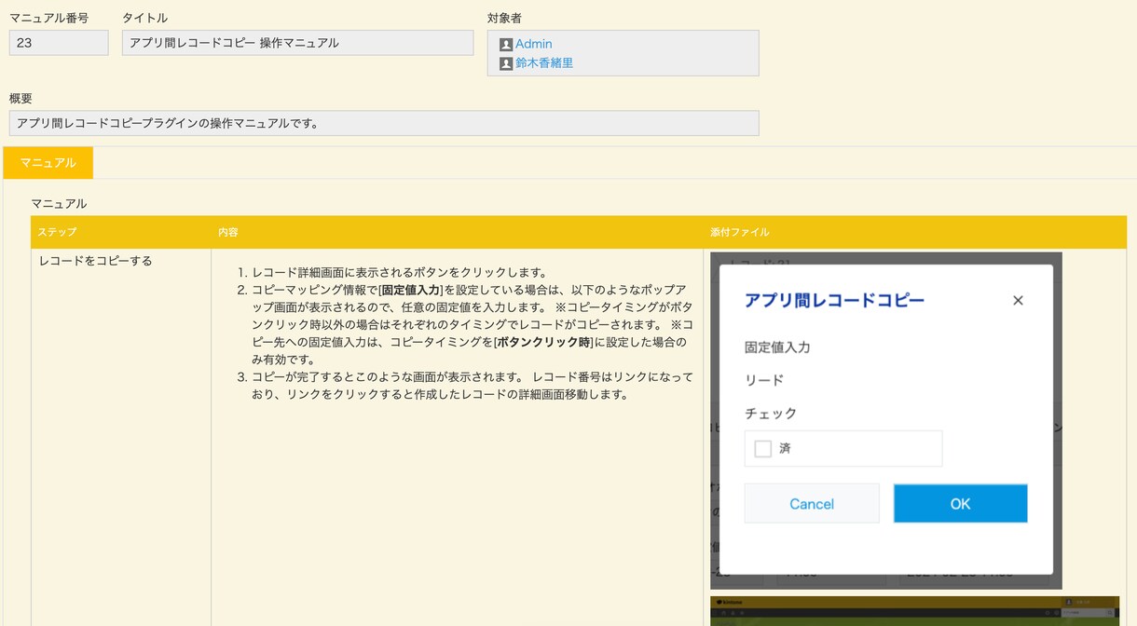Click the ステップ column header
The height and width of the screenshot is (626, 1137).
(121, 232)
